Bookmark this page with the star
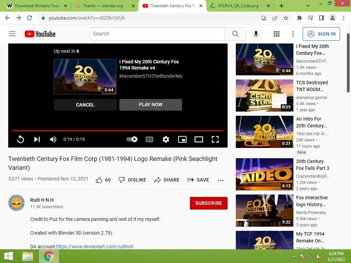 286,18
